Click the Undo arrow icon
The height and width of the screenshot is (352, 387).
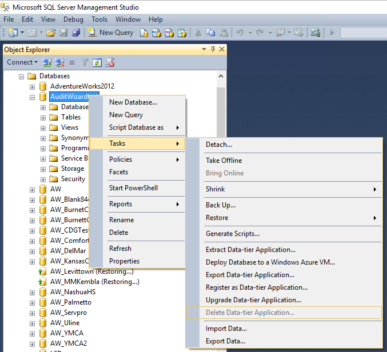click(240, 33)
